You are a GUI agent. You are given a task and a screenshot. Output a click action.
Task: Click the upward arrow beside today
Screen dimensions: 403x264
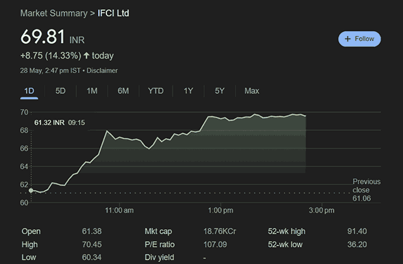[x=86, y=56]
